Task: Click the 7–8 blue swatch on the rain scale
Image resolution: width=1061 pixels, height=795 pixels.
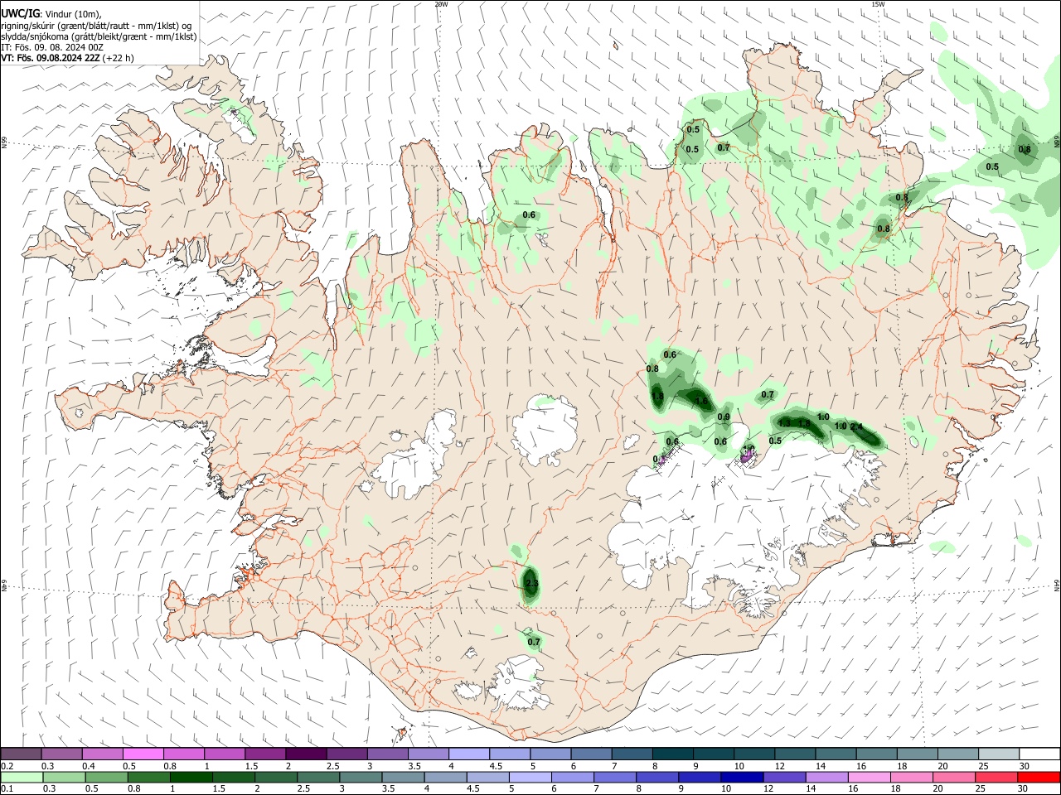Action: point(615,777)
